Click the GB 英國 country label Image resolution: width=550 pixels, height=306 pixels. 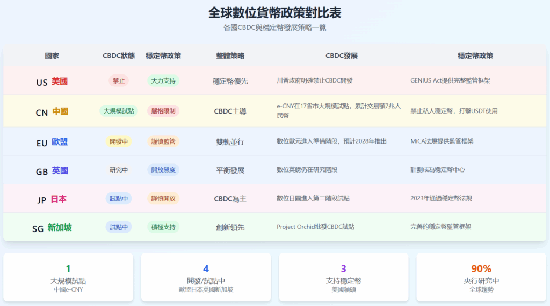tap(52, 171)
